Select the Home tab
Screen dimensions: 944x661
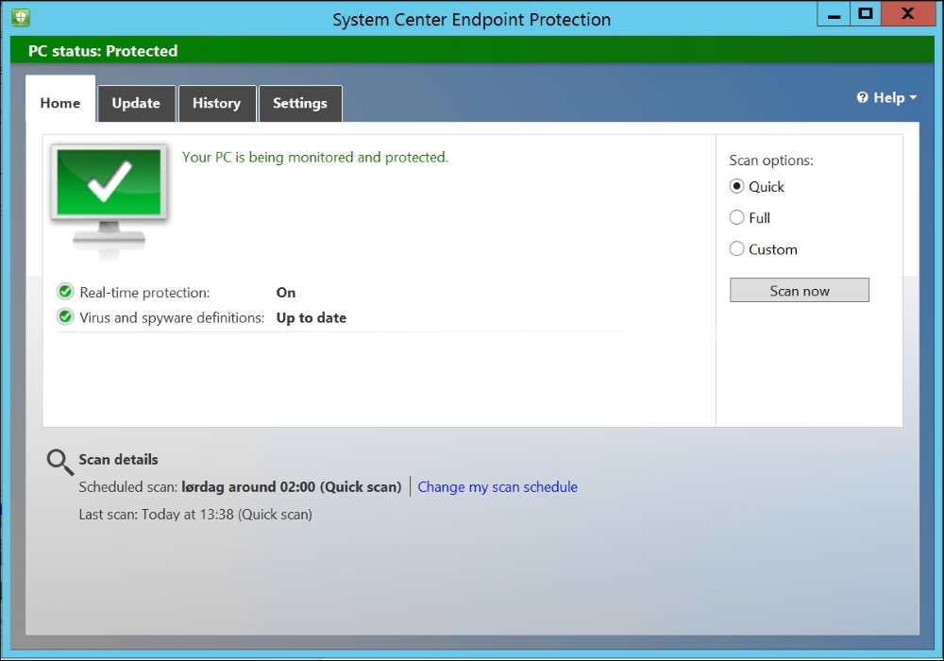pyautogui.click(x=60, y=103)
